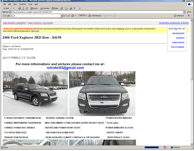Viewport: 194px width, 151px height.
Task: Click the rchrdw53@gmail.com email text
Action: (x=65, y=68)
